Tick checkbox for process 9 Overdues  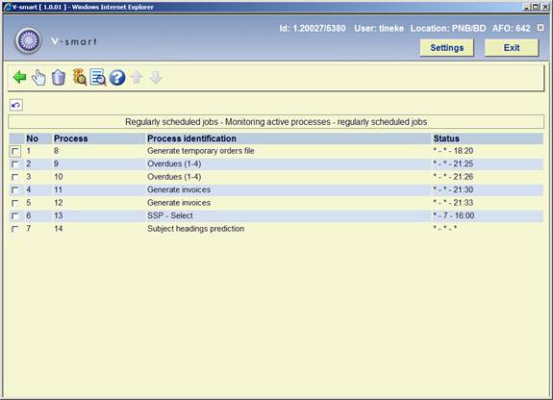14,164
